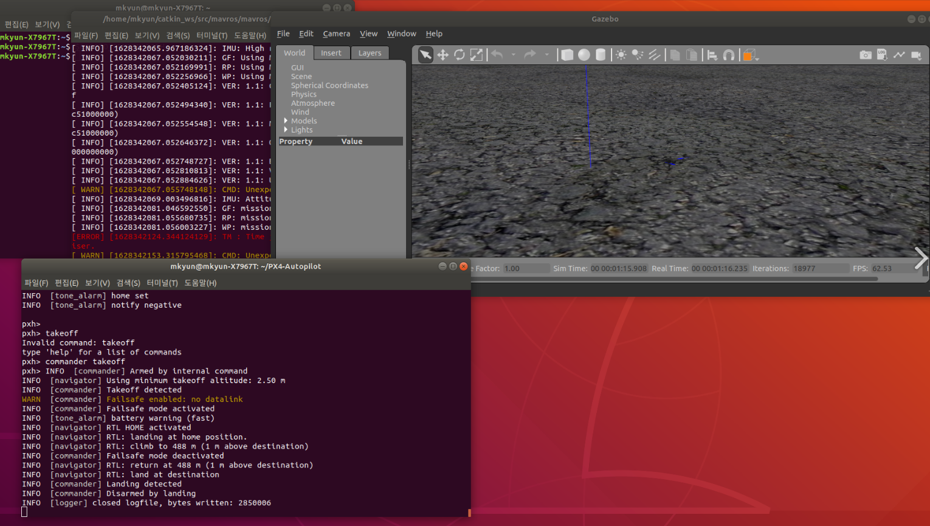Click the LOG data recording icon
Viewport: 930px width, 526px height.
coord(882,55)
